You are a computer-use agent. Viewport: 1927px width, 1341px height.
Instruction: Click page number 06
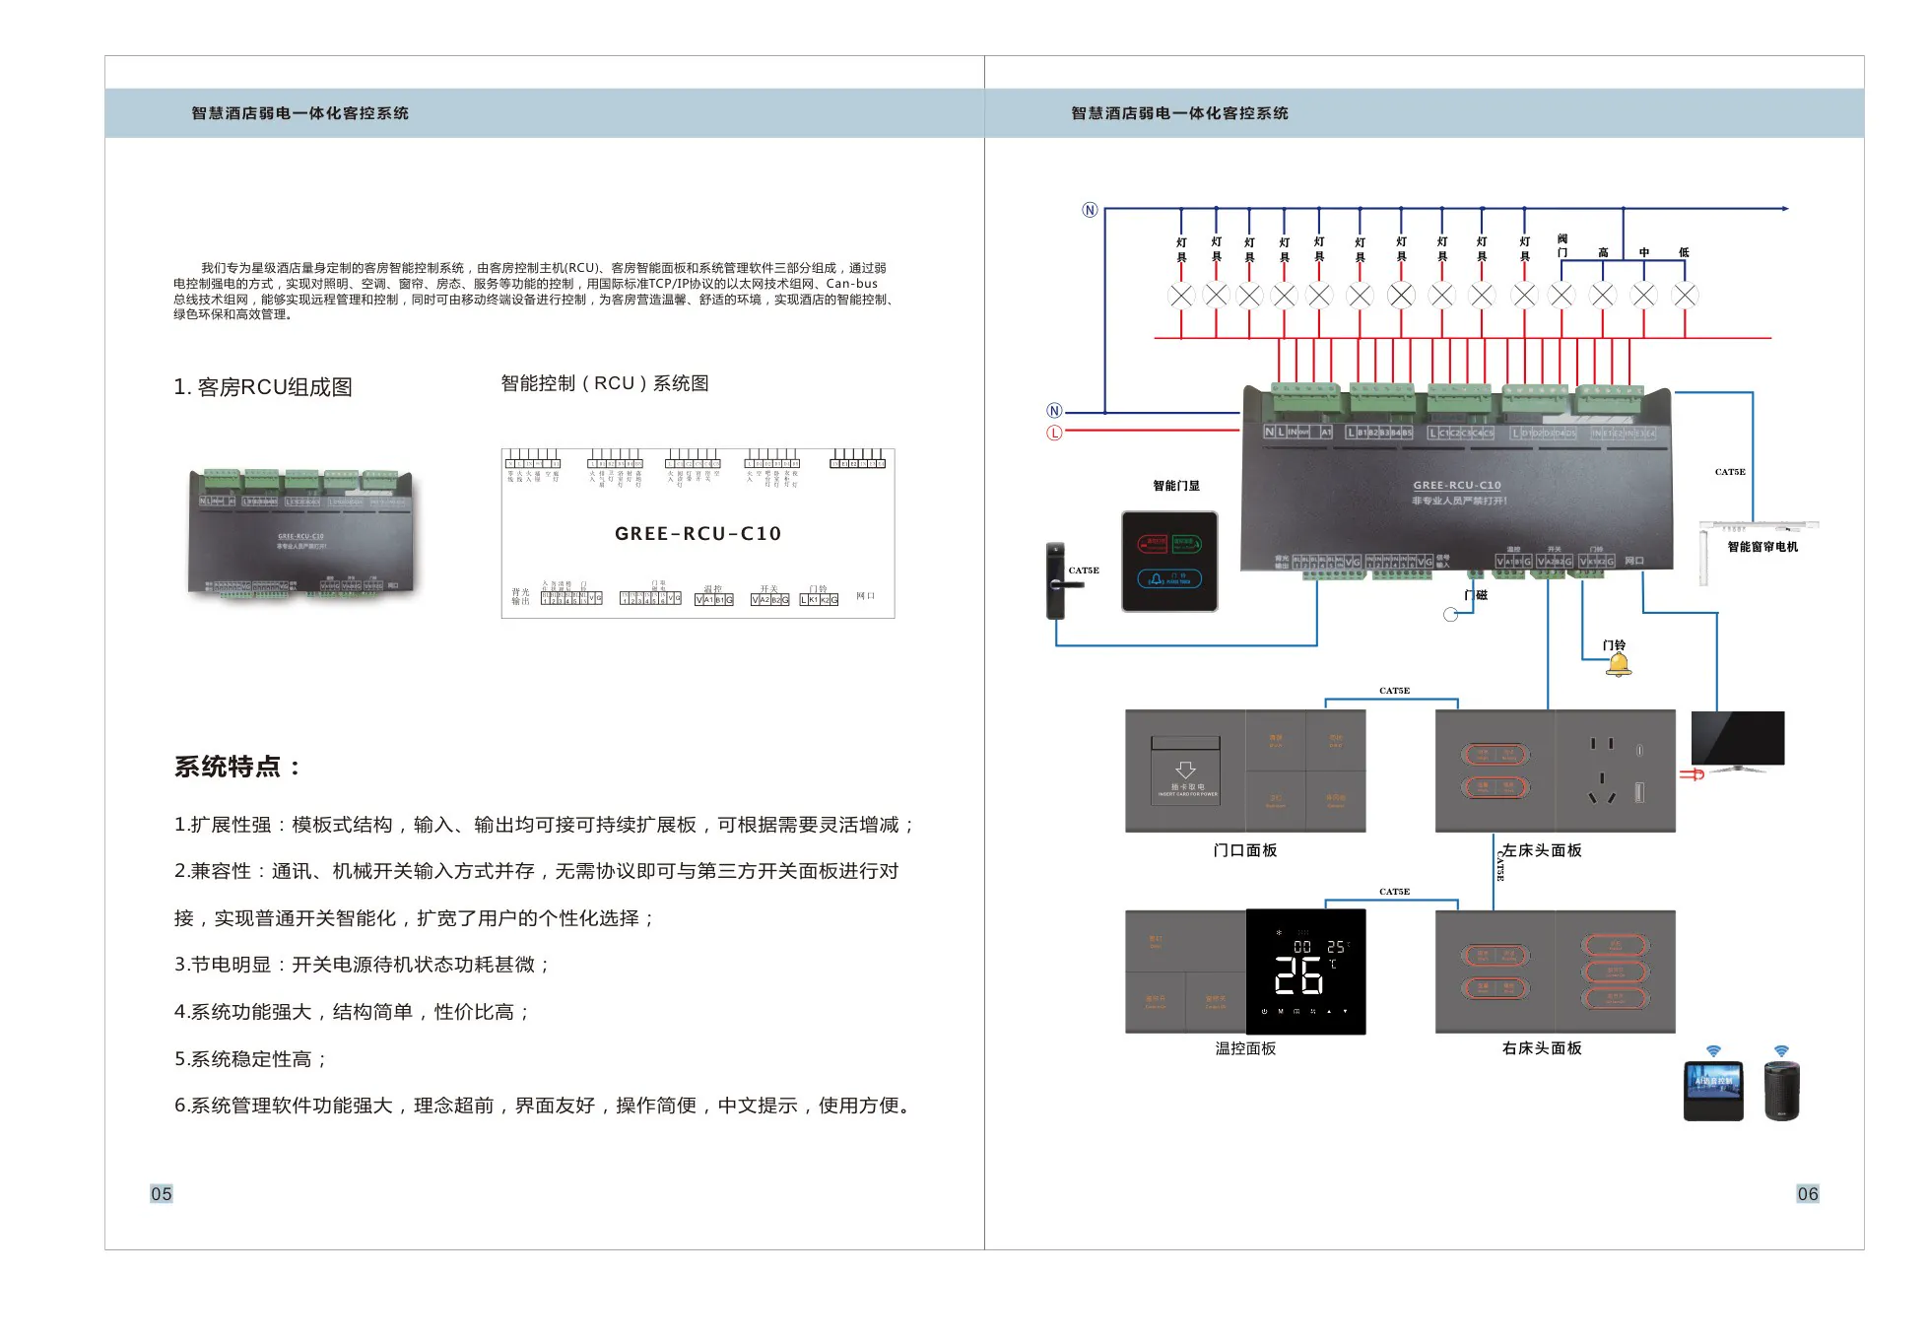(x=1808, y=1194)
